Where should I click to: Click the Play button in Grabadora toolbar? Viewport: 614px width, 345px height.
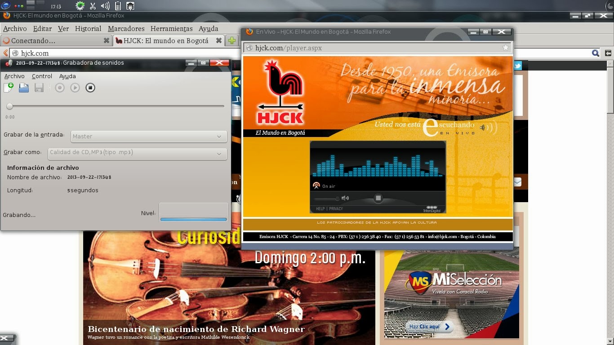tap(75, 88)
